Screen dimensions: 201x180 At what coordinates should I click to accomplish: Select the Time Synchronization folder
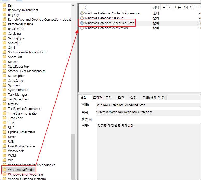pyautogui.click(x=23, y=113)
